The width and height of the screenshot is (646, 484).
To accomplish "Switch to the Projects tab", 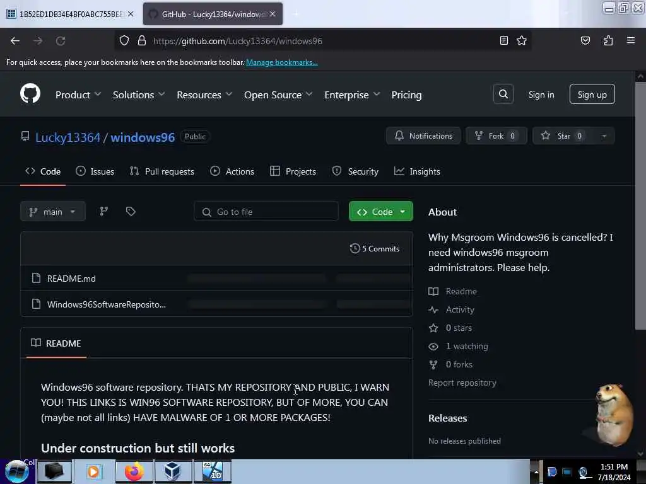I will click(293, 171).
